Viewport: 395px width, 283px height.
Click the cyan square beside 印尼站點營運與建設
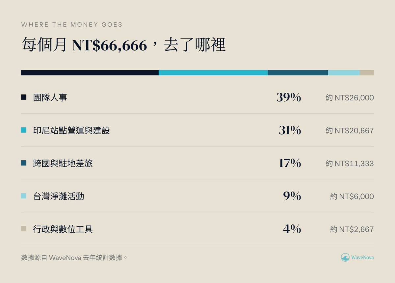24,130
